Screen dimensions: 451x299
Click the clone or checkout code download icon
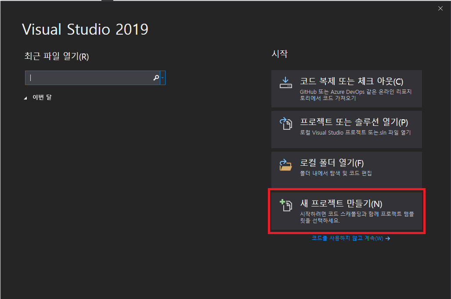pos(285,82)
